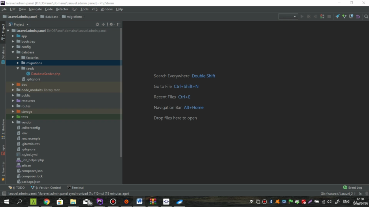Expand the node_modules folder arrow
369x207 pixels.
click(x=13, y=90)
